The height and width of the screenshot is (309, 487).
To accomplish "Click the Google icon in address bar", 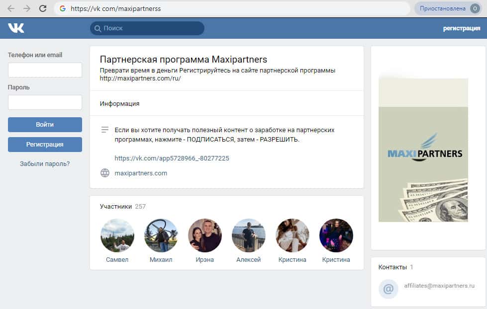I will pyautogui.click(x=62, y=8).
